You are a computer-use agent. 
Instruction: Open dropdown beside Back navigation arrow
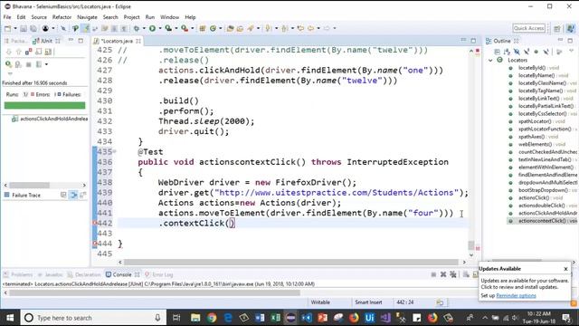pos(318,28)
